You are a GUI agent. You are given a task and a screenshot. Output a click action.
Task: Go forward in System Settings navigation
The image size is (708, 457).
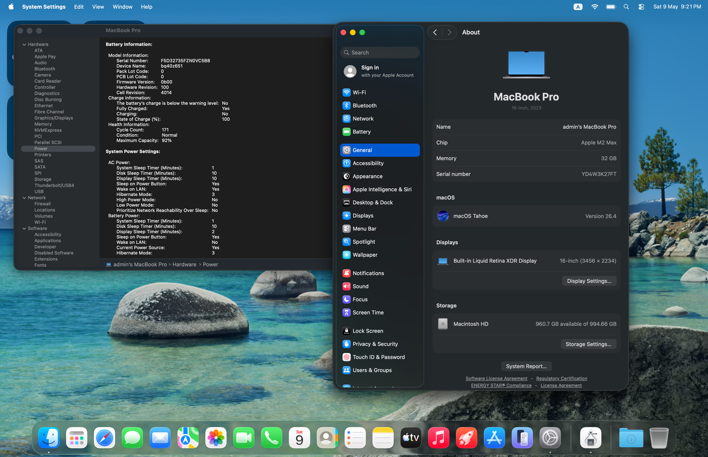449,32
